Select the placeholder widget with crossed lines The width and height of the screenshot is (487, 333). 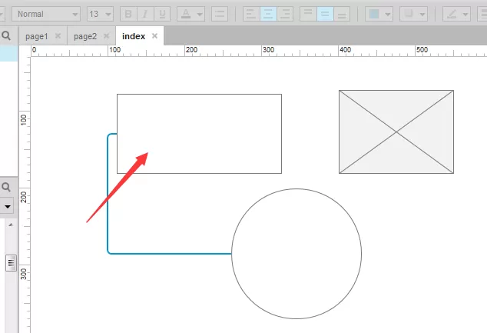click(x=396, y=132)
